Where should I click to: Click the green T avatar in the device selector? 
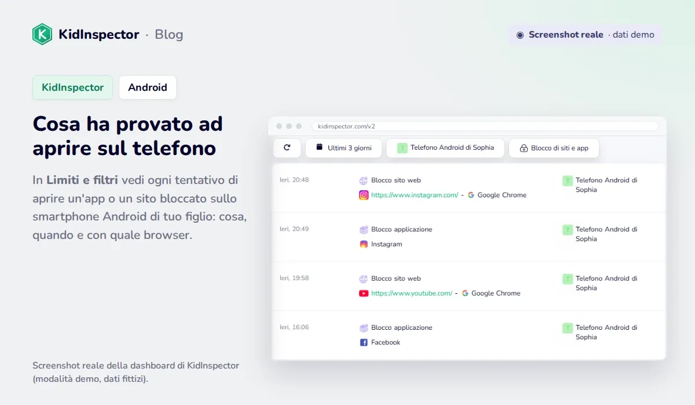(x=402, y=148)
